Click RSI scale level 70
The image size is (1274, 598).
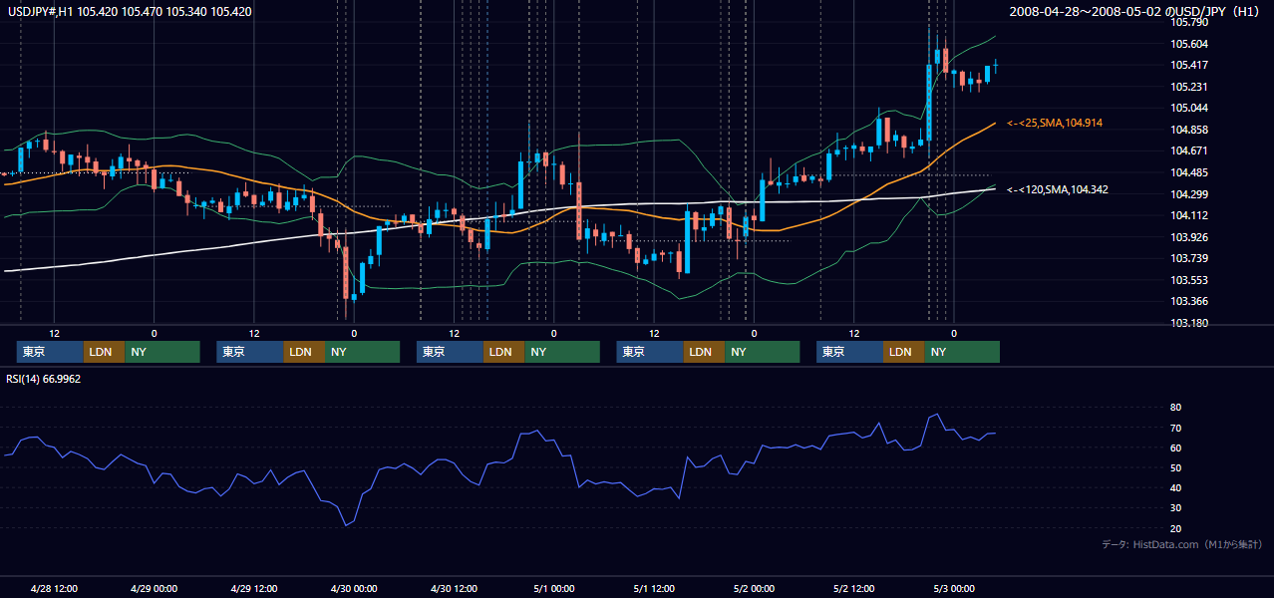point(1175,428)
